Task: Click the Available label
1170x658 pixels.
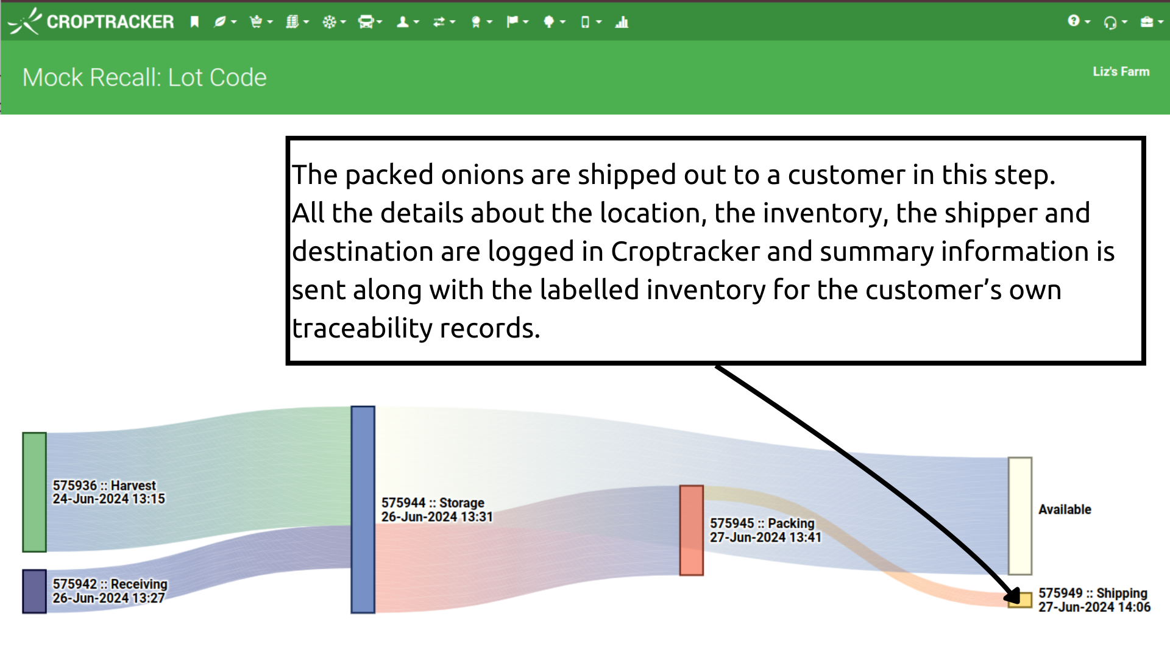Action: click(1065, 509)
